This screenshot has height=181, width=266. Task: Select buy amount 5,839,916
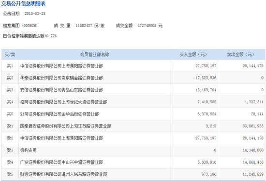pos(207,162)
